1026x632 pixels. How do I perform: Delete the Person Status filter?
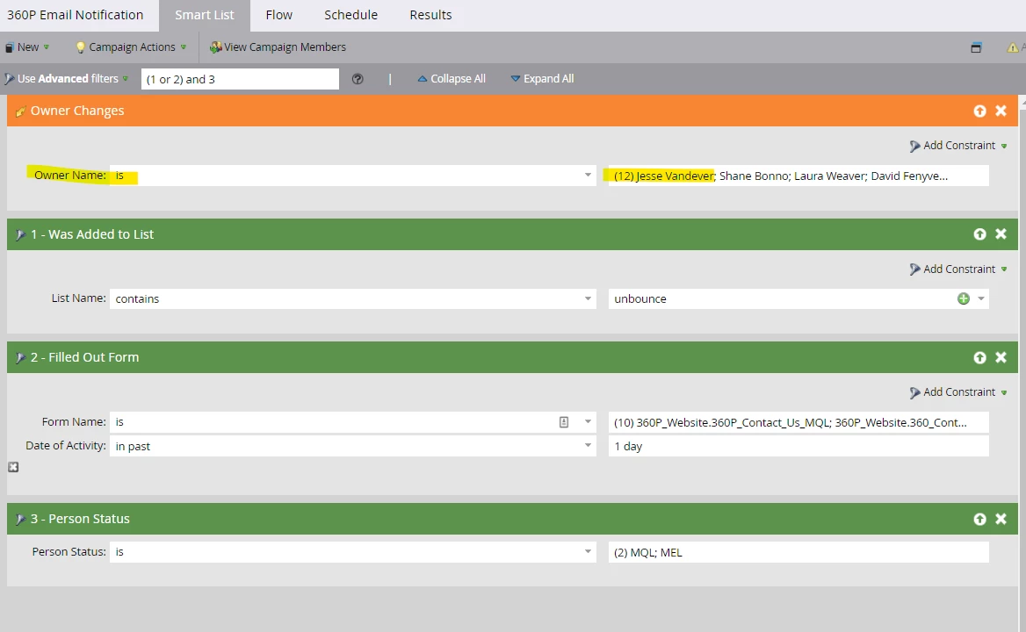coord(1001,519)
